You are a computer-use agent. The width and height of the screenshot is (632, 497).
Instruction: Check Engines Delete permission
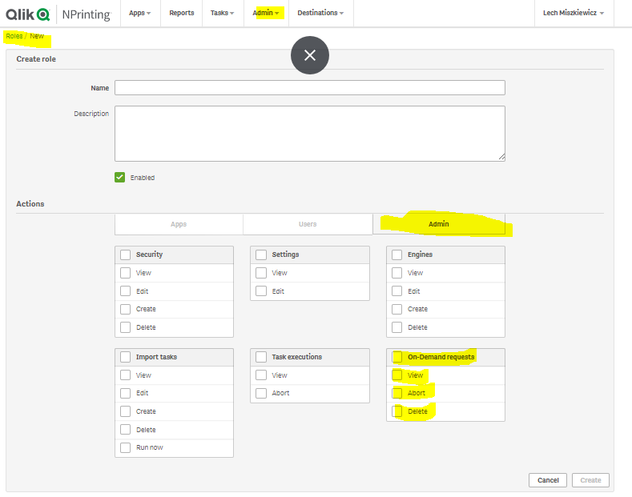coord(397,327)
